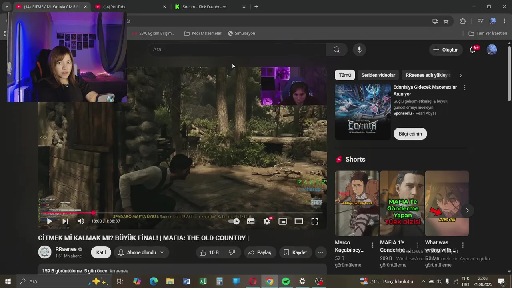Open EBA, Eğitim Bilişim bookmark
The image size is (512, 288).
(153, 33)
